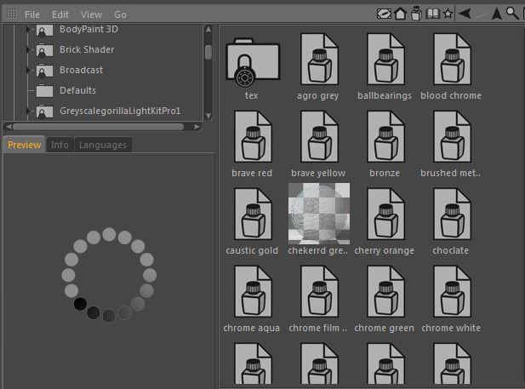Click the horizontal scroll left arrow

[x=9, y=127]
